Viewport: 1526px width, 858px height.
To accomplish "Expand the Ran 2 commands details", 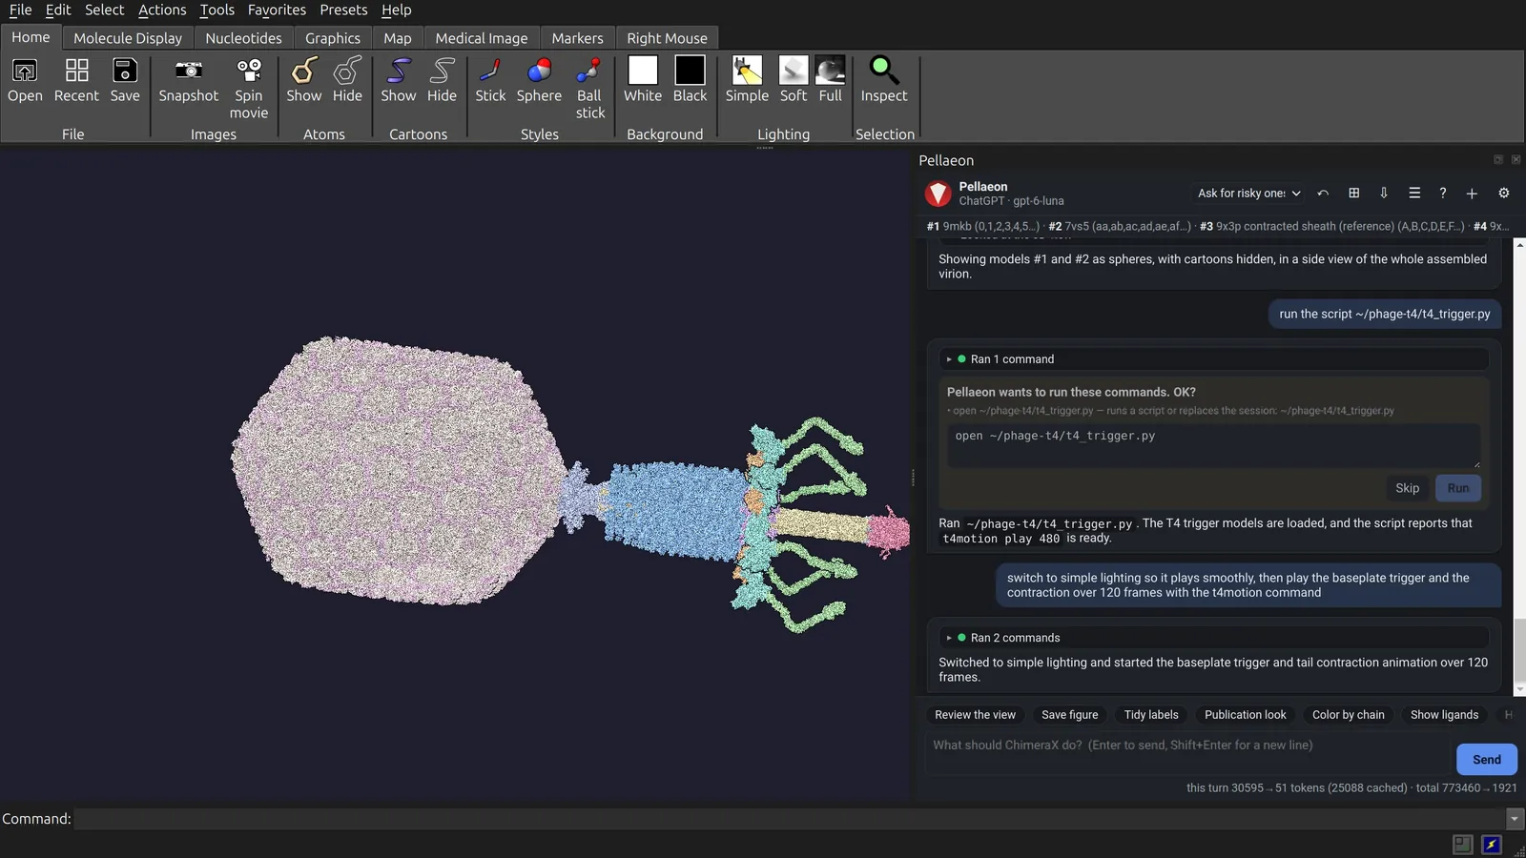I will [1213, 638].
